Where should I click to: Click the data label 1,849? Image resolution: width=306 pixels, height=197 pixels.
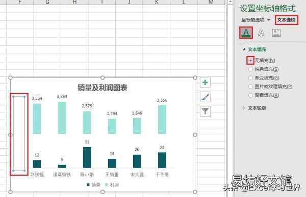tap(137, 113)
